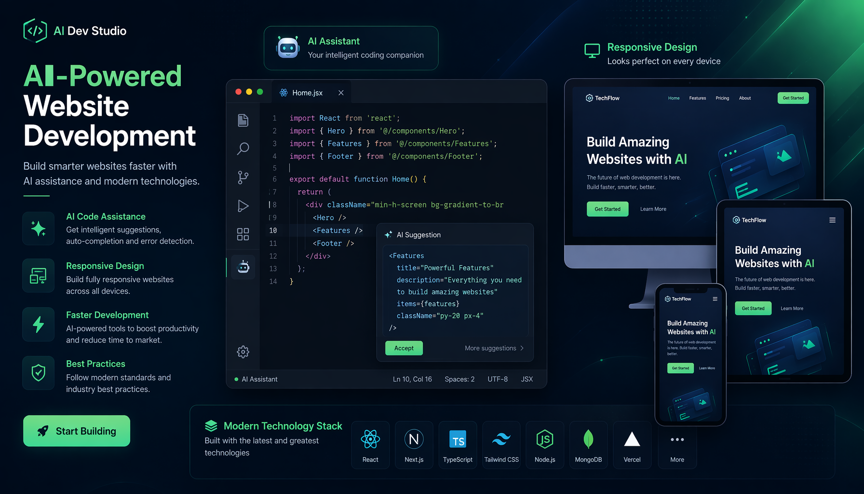The image size is (864, 494).
Task: Select the Search magnifier icon in sidebar
Action: tap(243, 149)
